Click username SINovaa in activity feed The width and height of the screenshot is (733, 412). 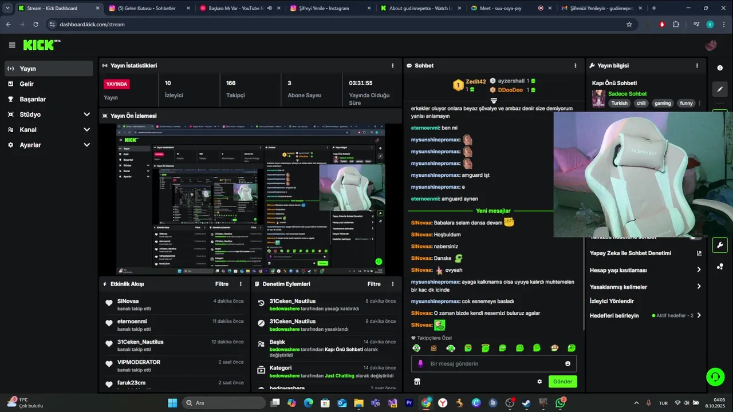click(x=128, y=301)
